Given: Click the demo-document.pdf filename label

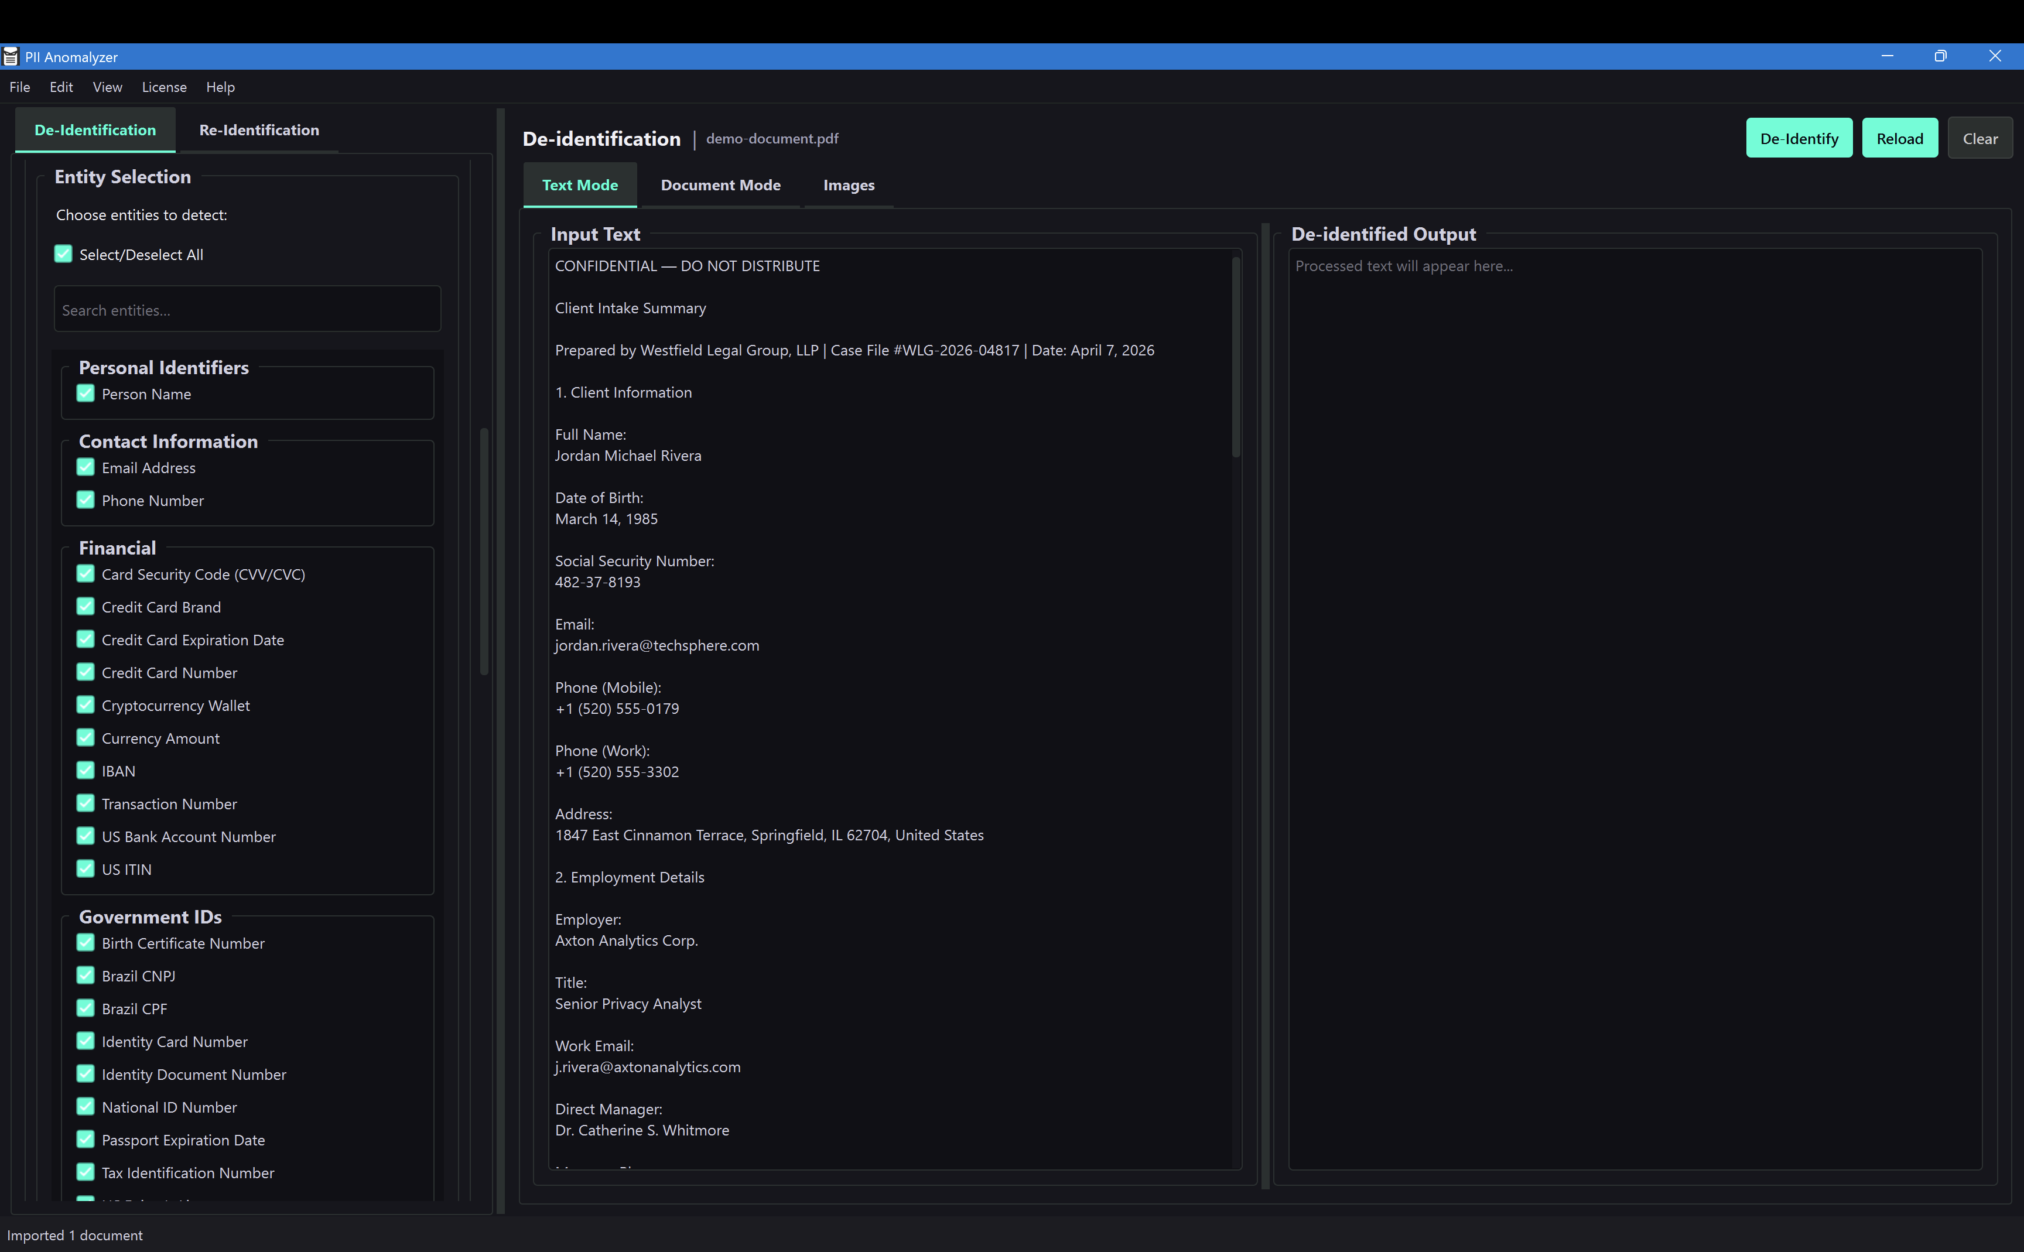Looking at the screenshot, I should pos(772,138).
